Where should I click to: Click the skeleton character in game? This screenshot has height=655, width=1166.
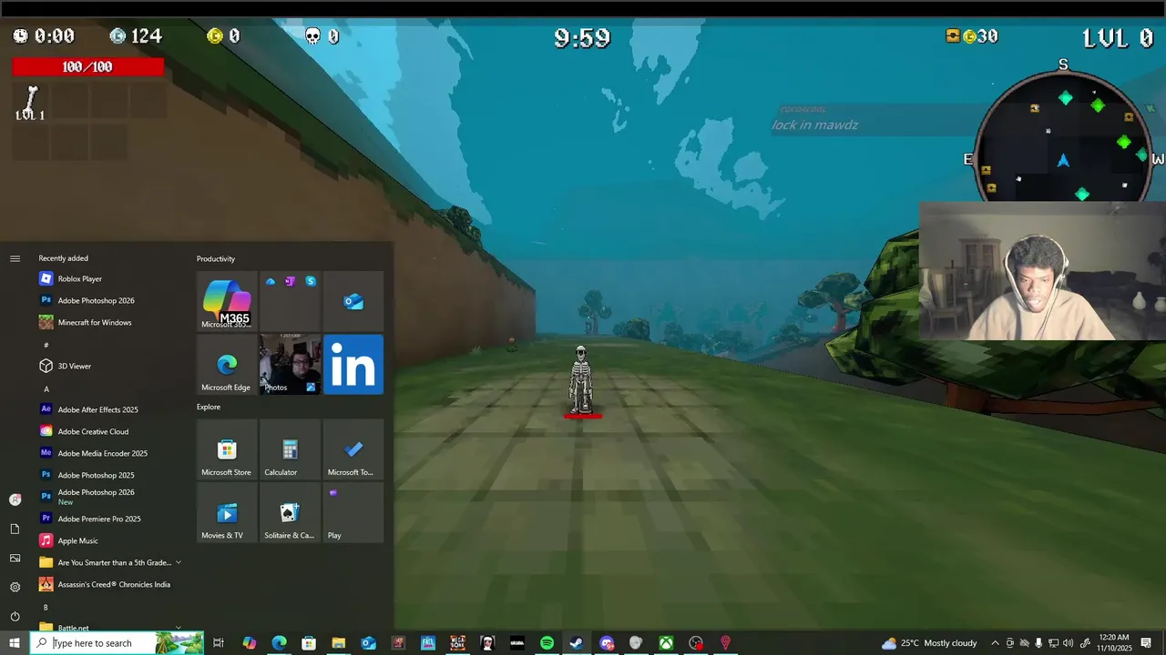[x=581, y=380]
